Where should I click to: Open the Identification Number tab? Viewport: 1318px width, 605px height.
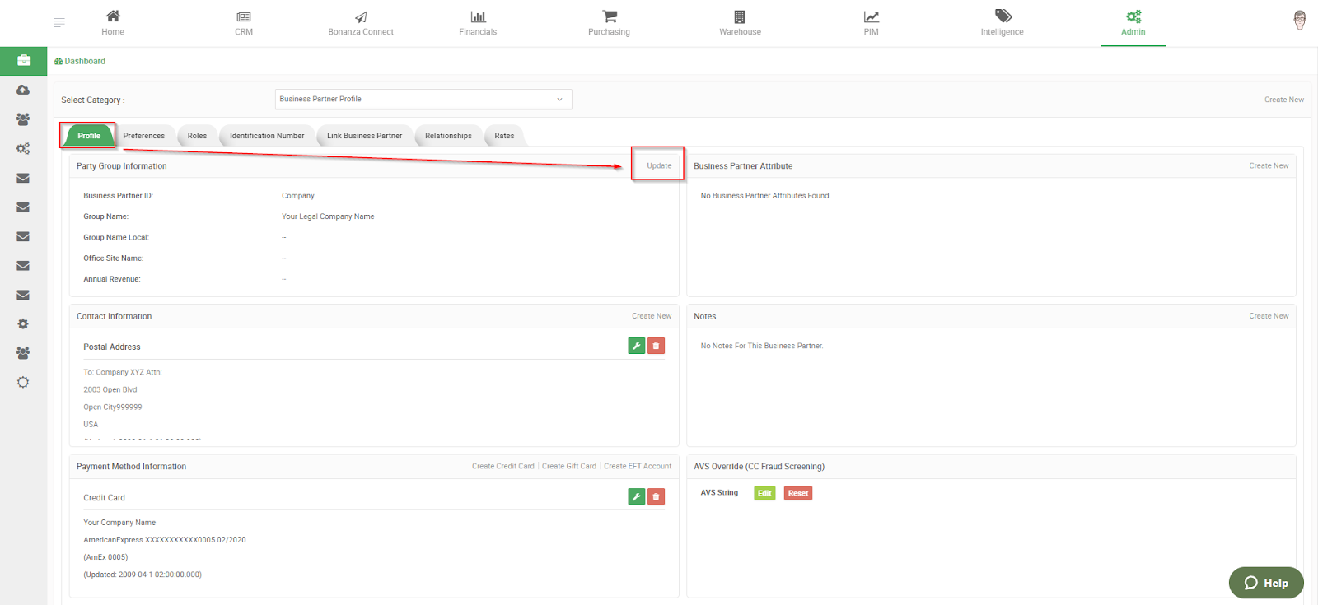[267, 136]
